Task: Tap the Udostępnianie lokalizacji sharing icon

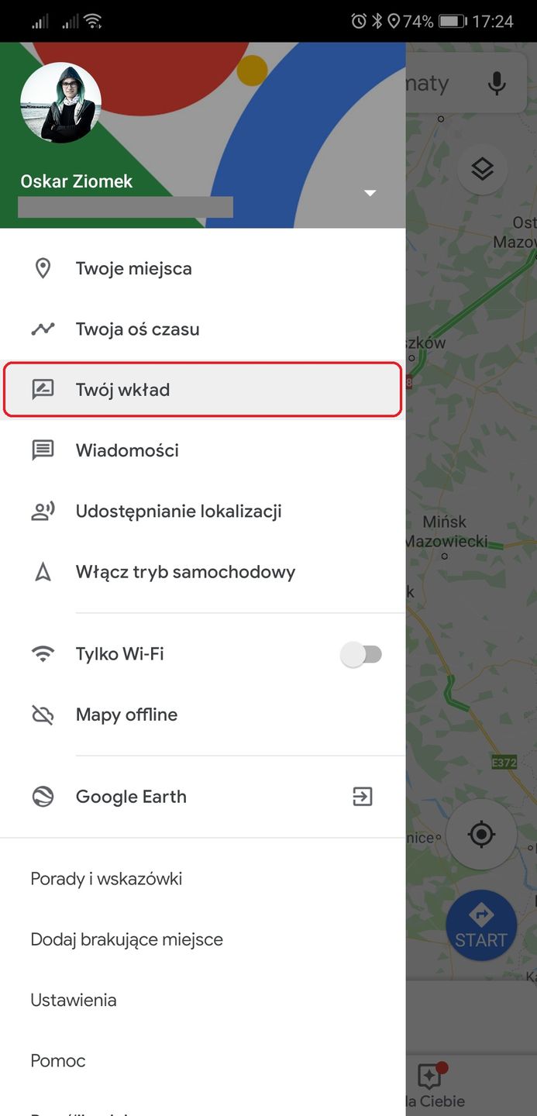Action: 43,511
